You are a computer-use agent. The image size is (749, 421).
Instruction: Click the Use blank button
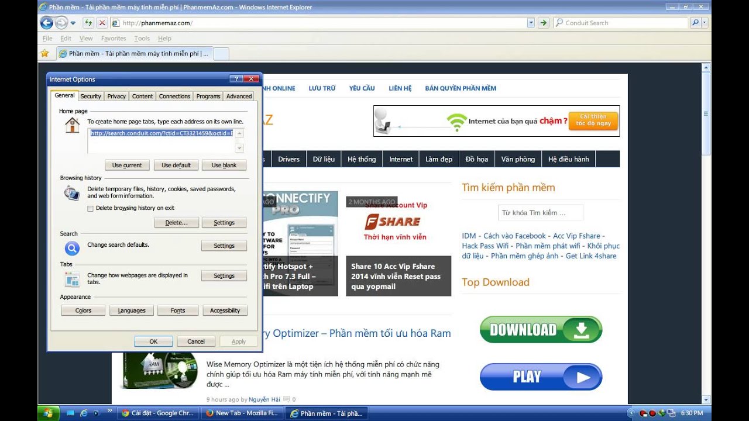(224, 165)
